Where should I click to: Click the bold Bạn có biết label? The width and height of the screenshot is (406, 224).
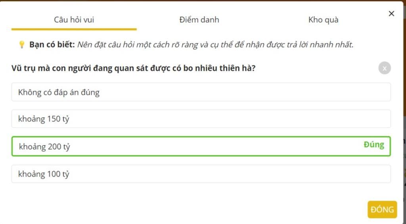pyautogui.click(x=52, y=44)
